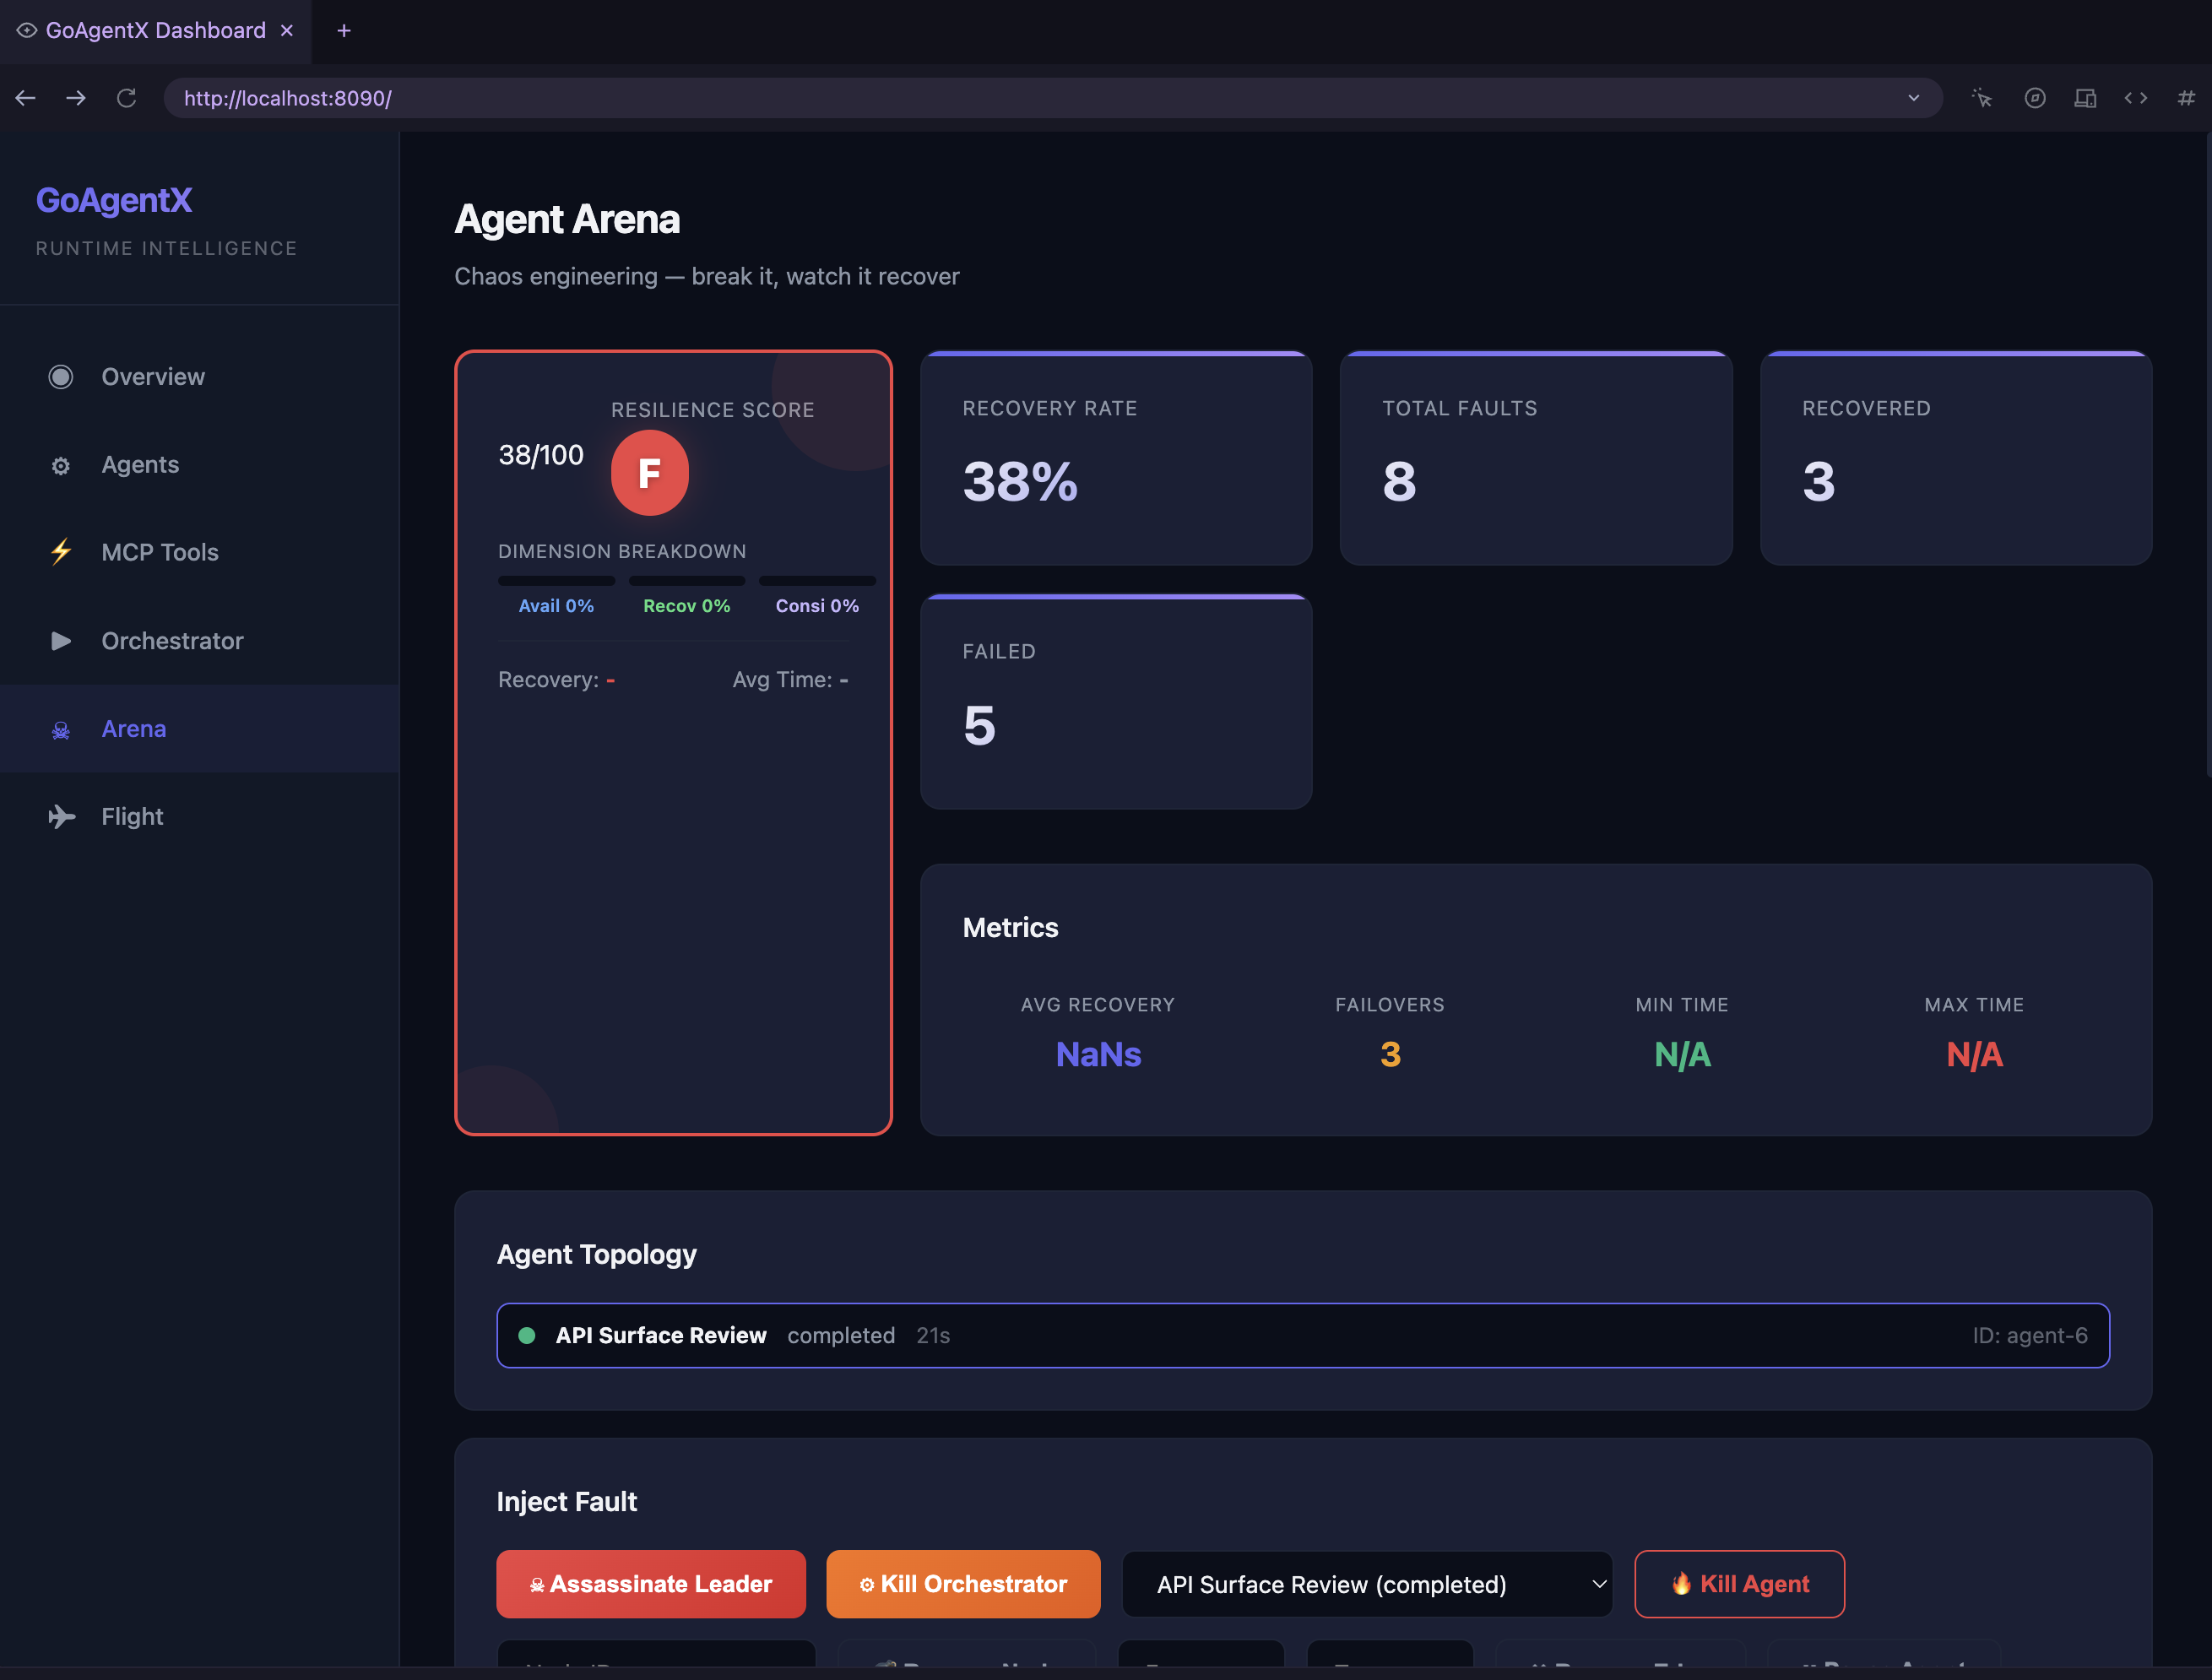Click the Flight airplane icon
This screenshot has width=2212, height=1680.
point(62,817)
